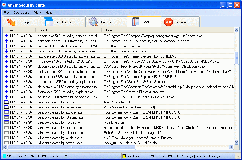Click the Processes tab gear icon

[x=93, y=22]
